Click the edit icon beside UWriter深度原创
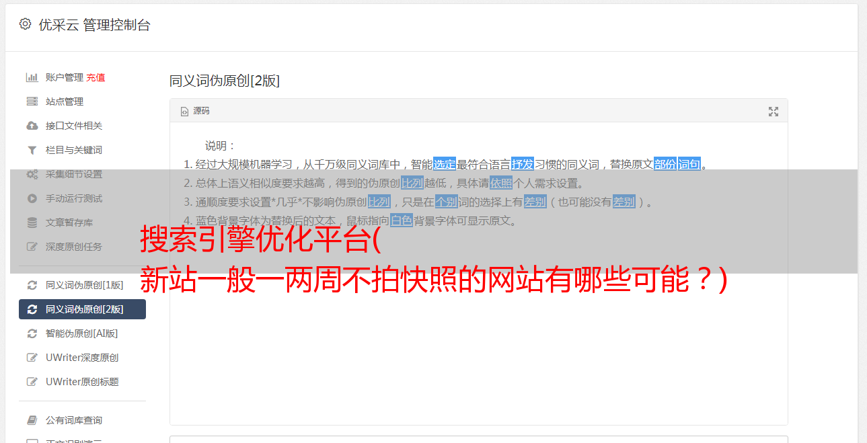This screenshot has width=867, height=443. [32, 358]
